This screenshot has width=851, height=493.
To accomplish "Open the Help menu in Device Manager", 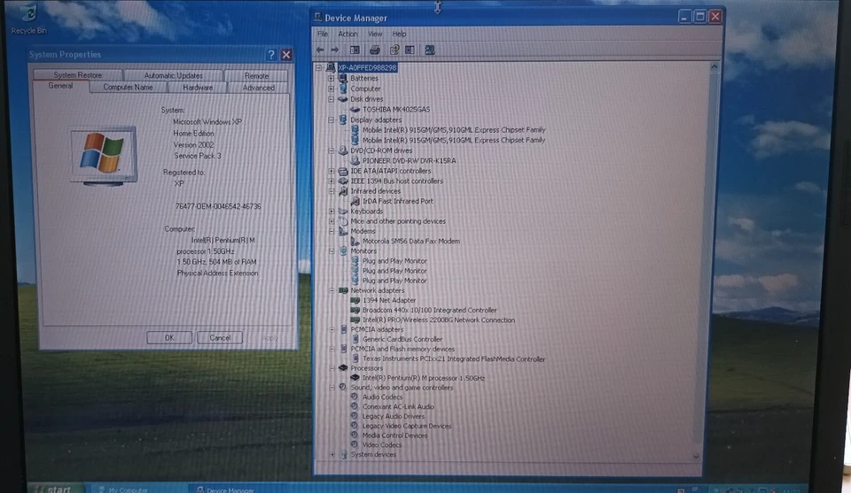I will (400, 34).
